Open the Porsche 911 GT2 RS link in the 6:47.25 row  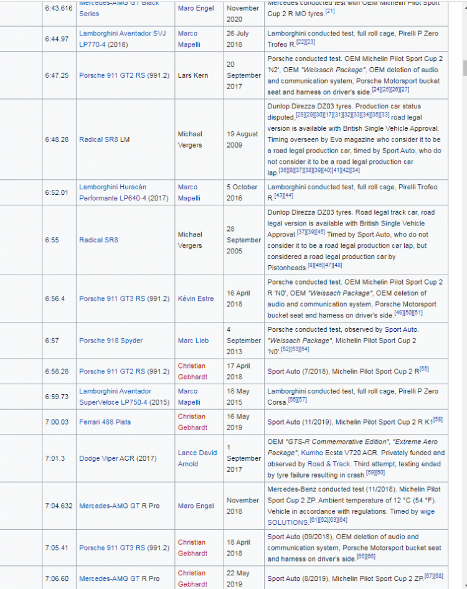tap(112, 75)
